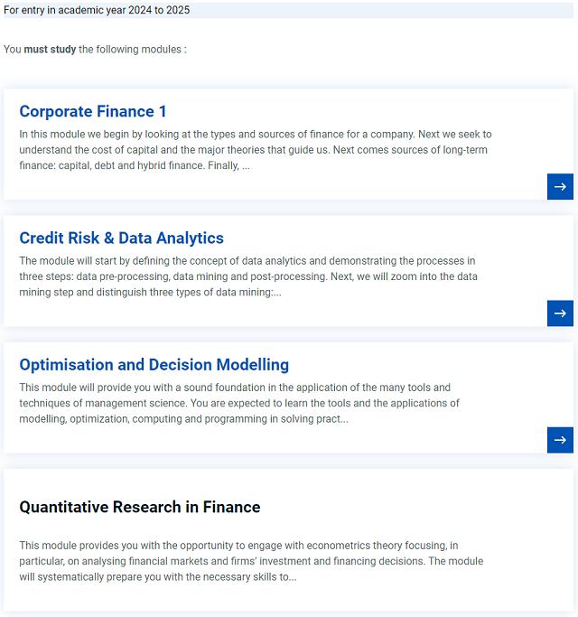Image resolution: width=578 pixels, height=617 pixels.
Task: Click the academic year 2024 to 2025 banner
Action: click(x=97, y=10)
